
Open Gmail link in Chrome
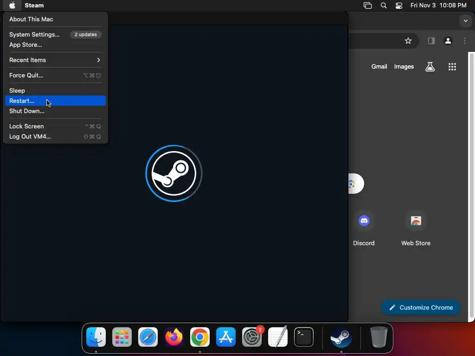pyautogui.click(x=379, y=67)
